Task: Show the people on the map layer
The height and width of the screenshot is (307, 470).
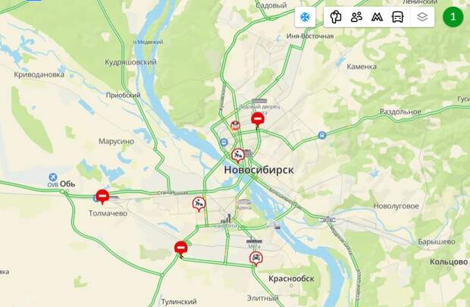Action: (356, 17)
